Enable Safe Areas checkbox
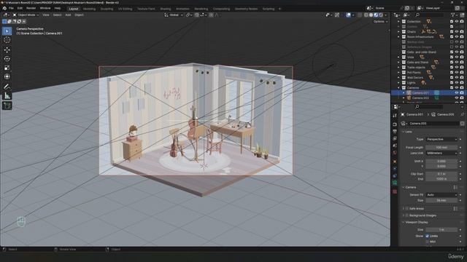The height and width of the screenshot is (262, 467). point(407,209)
